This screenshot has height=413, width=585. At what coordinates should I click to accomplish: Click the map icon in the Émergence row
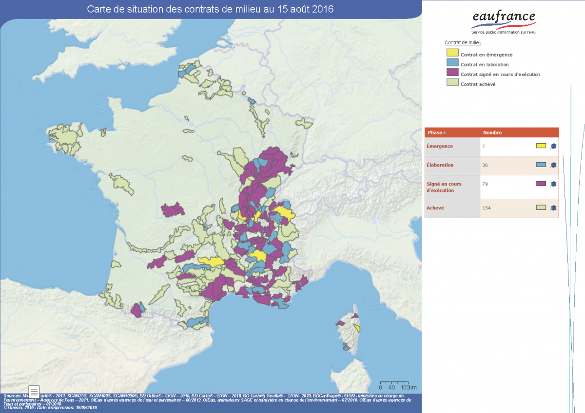pos(553,146)
